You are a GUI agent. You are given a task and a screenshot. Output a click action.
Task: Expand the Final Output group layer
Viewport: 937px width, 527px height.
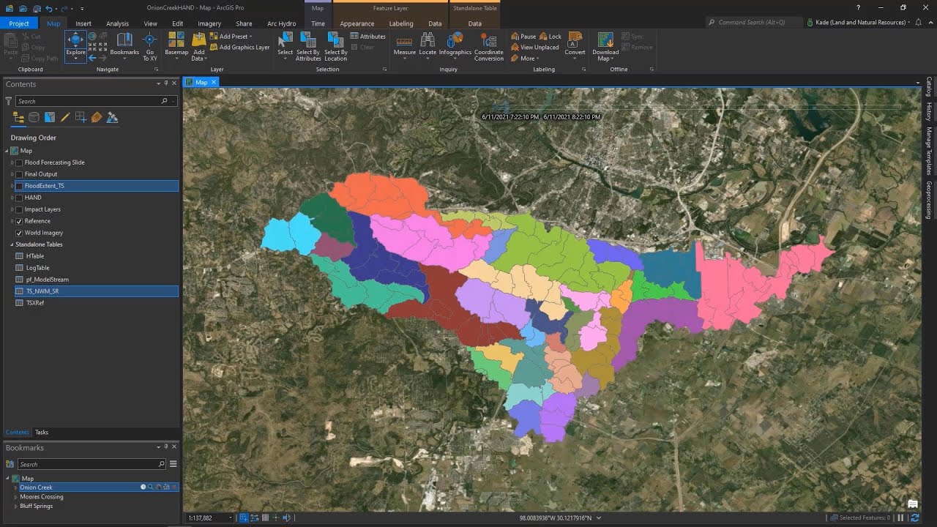tap(12, 174)
